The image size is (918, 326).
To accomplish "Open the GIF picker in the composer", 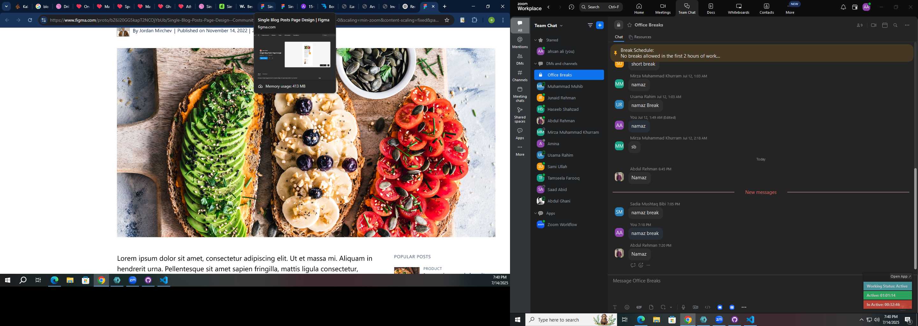I will (639, 307).
